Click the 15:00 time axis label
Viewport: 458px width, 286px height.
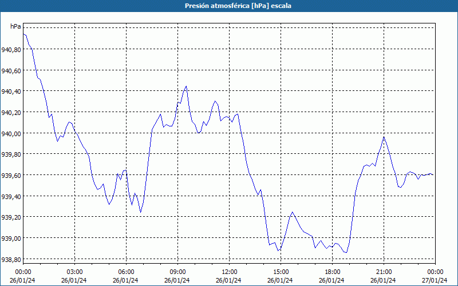point(281,272)
